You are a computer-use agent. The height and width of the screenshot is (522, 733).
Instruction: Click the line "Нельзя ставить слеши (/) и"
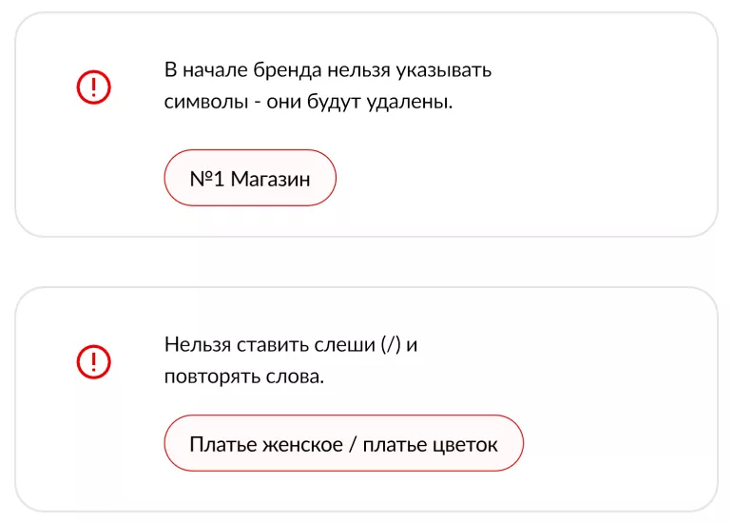point(291,344)
